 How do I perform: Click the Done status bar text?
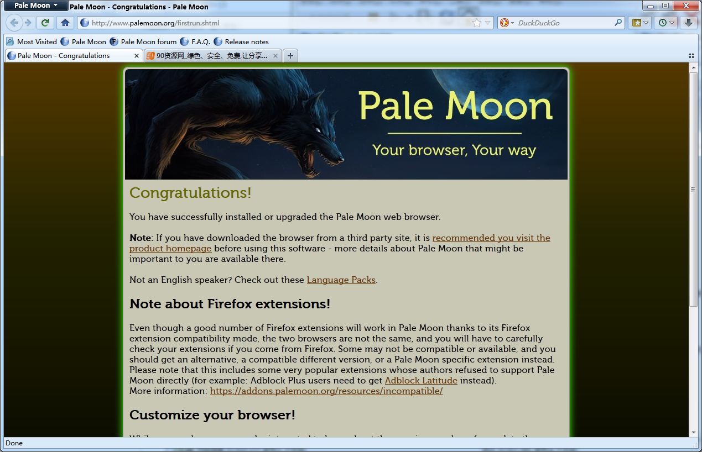click(x=14, y=443)
